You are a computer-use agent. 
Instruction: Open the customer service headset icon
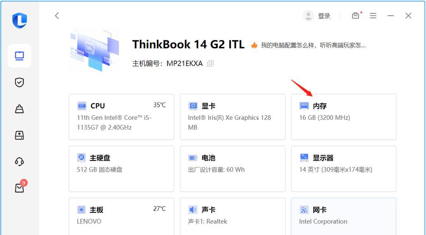(x=19, y=162)
